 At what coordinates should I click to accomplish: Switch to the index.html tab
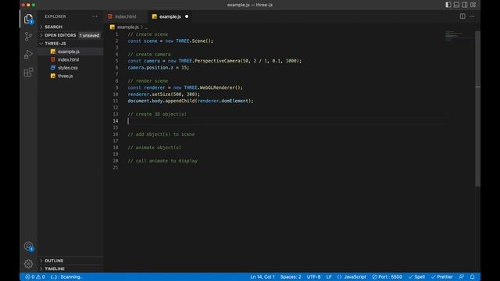(125, 16)
